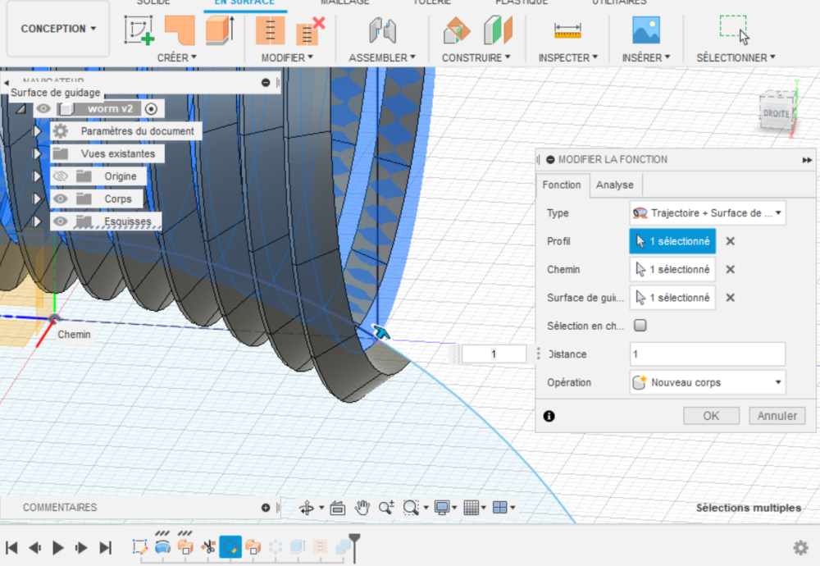Image resolution: width=820 pixels, height=566 pixels.
Task: Hide the Corps folder via eye icon
Action: tap(59, 199)
